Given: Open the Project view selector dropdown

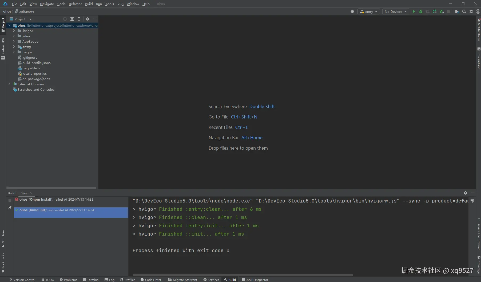Looking at the screenshot, I should [x=21, y=19].
